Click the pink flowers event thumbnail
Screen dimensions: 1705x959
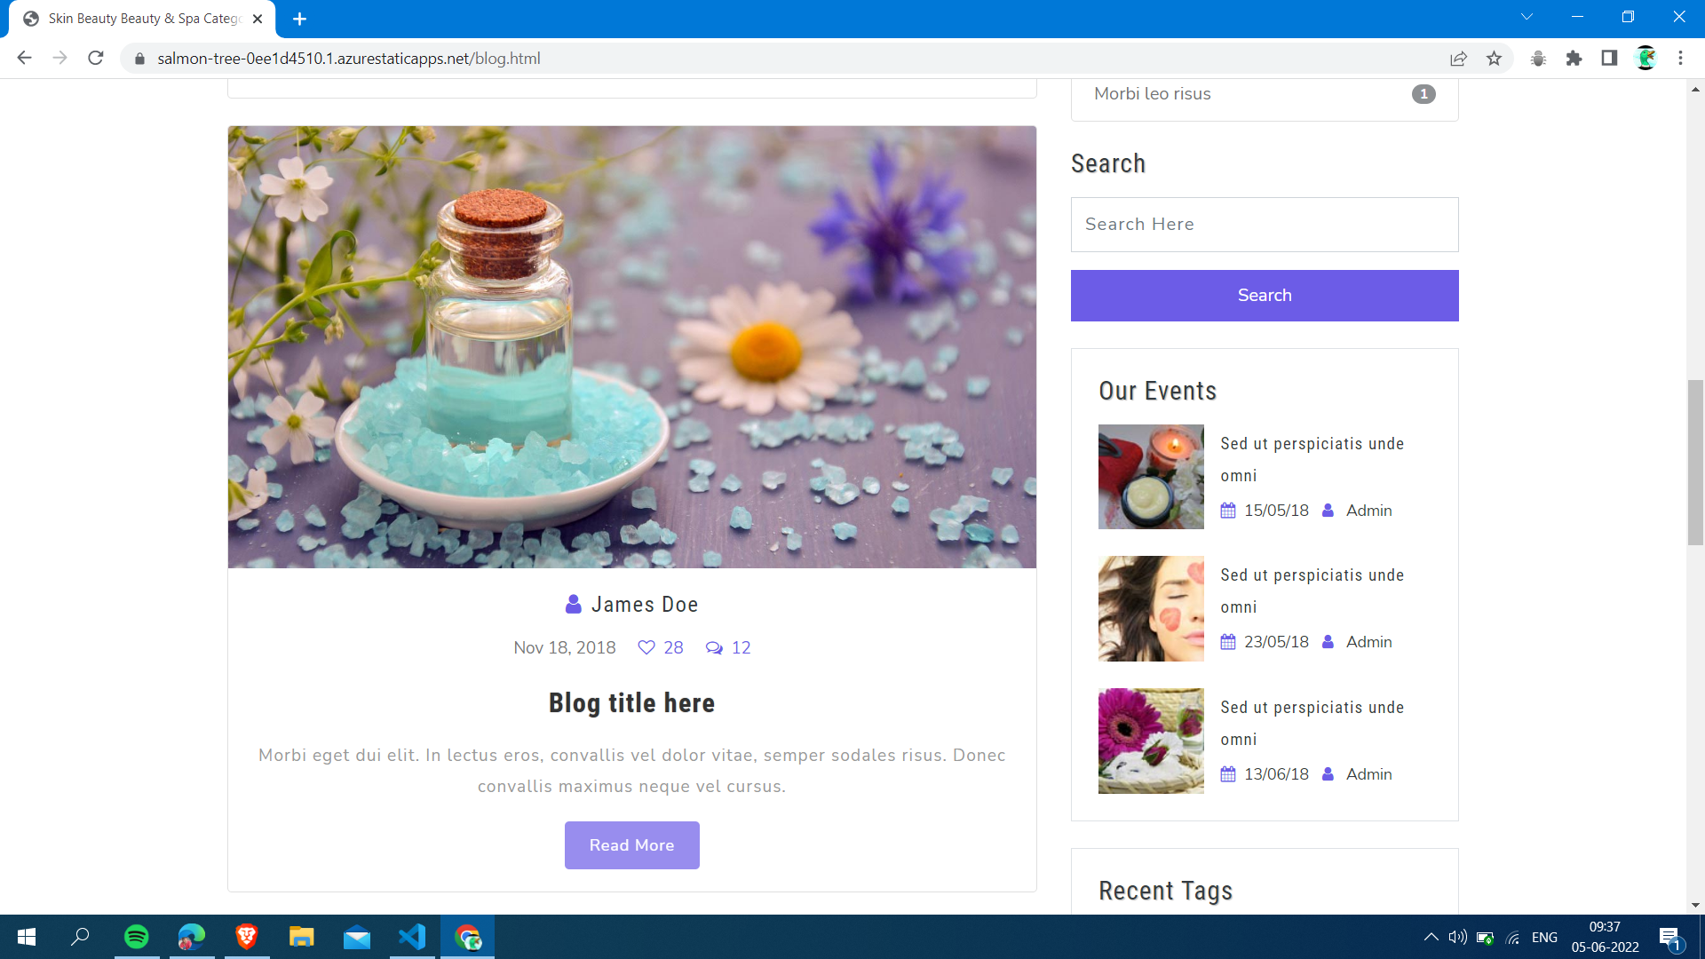tap(1150, 741)
